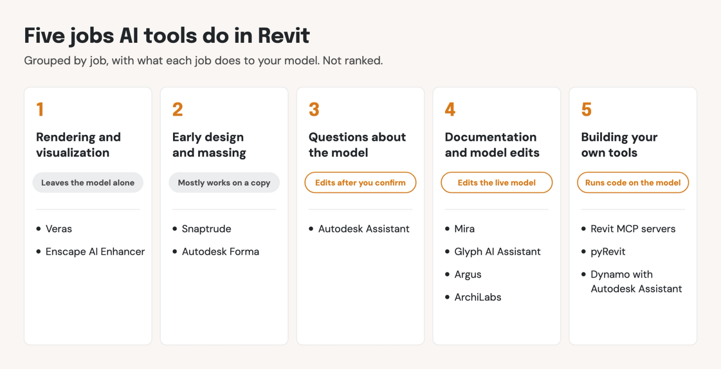Click the 'Enscape AI Enhancer' list item
Viewport: 721px width, 369px height.
(95, 252)
